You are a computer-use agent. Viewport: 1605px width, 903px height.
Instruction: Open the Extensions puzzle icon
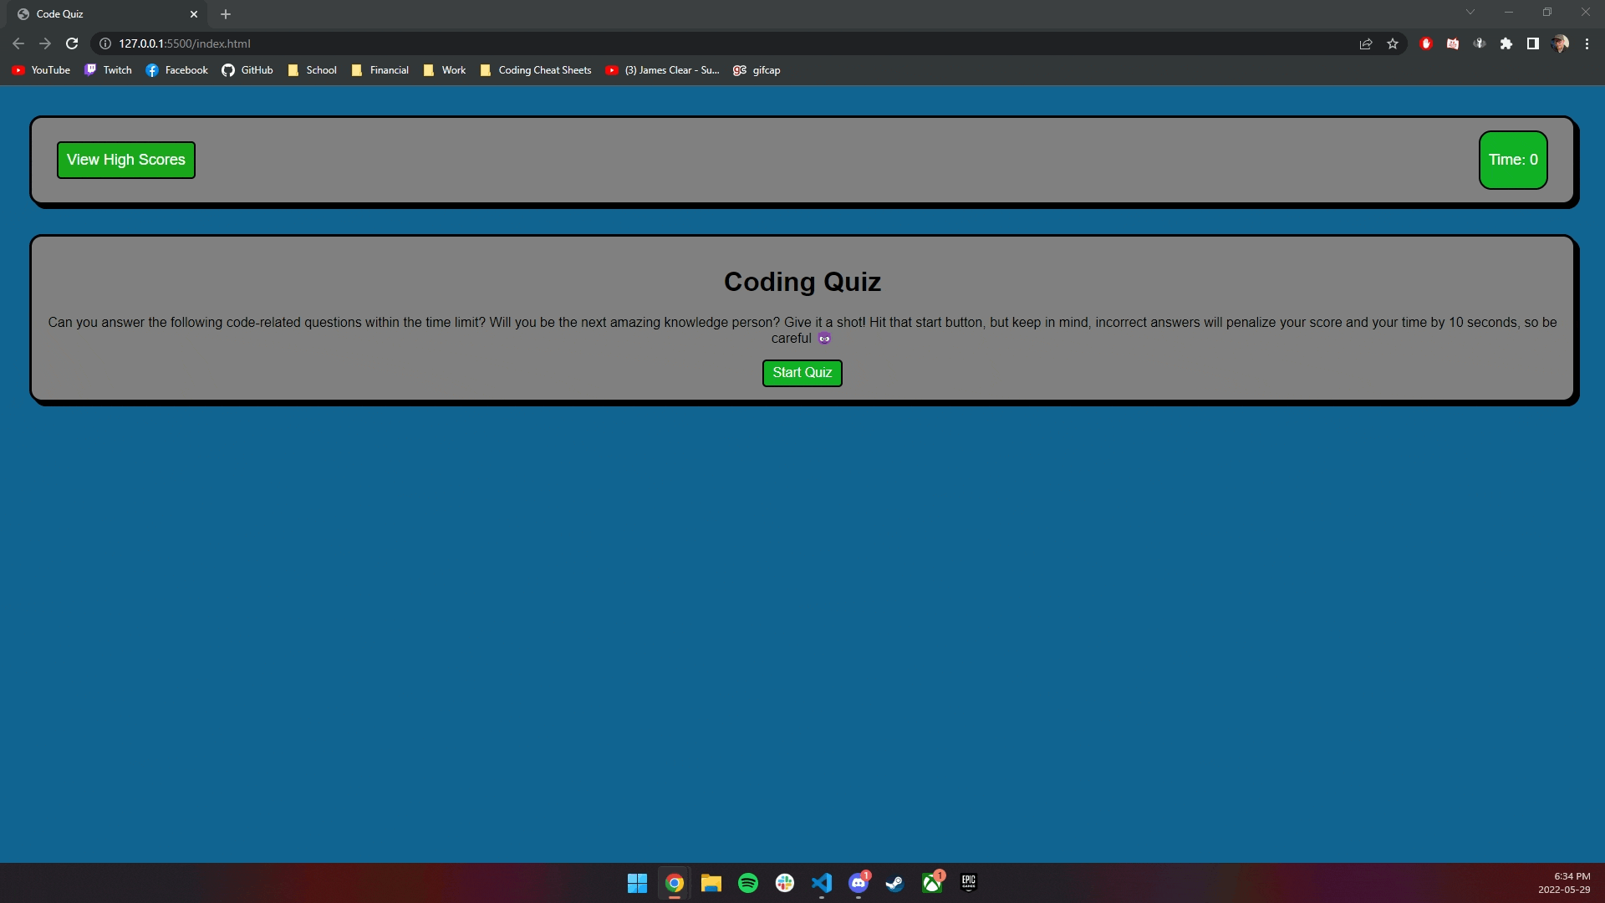(x=1506, y=43)
